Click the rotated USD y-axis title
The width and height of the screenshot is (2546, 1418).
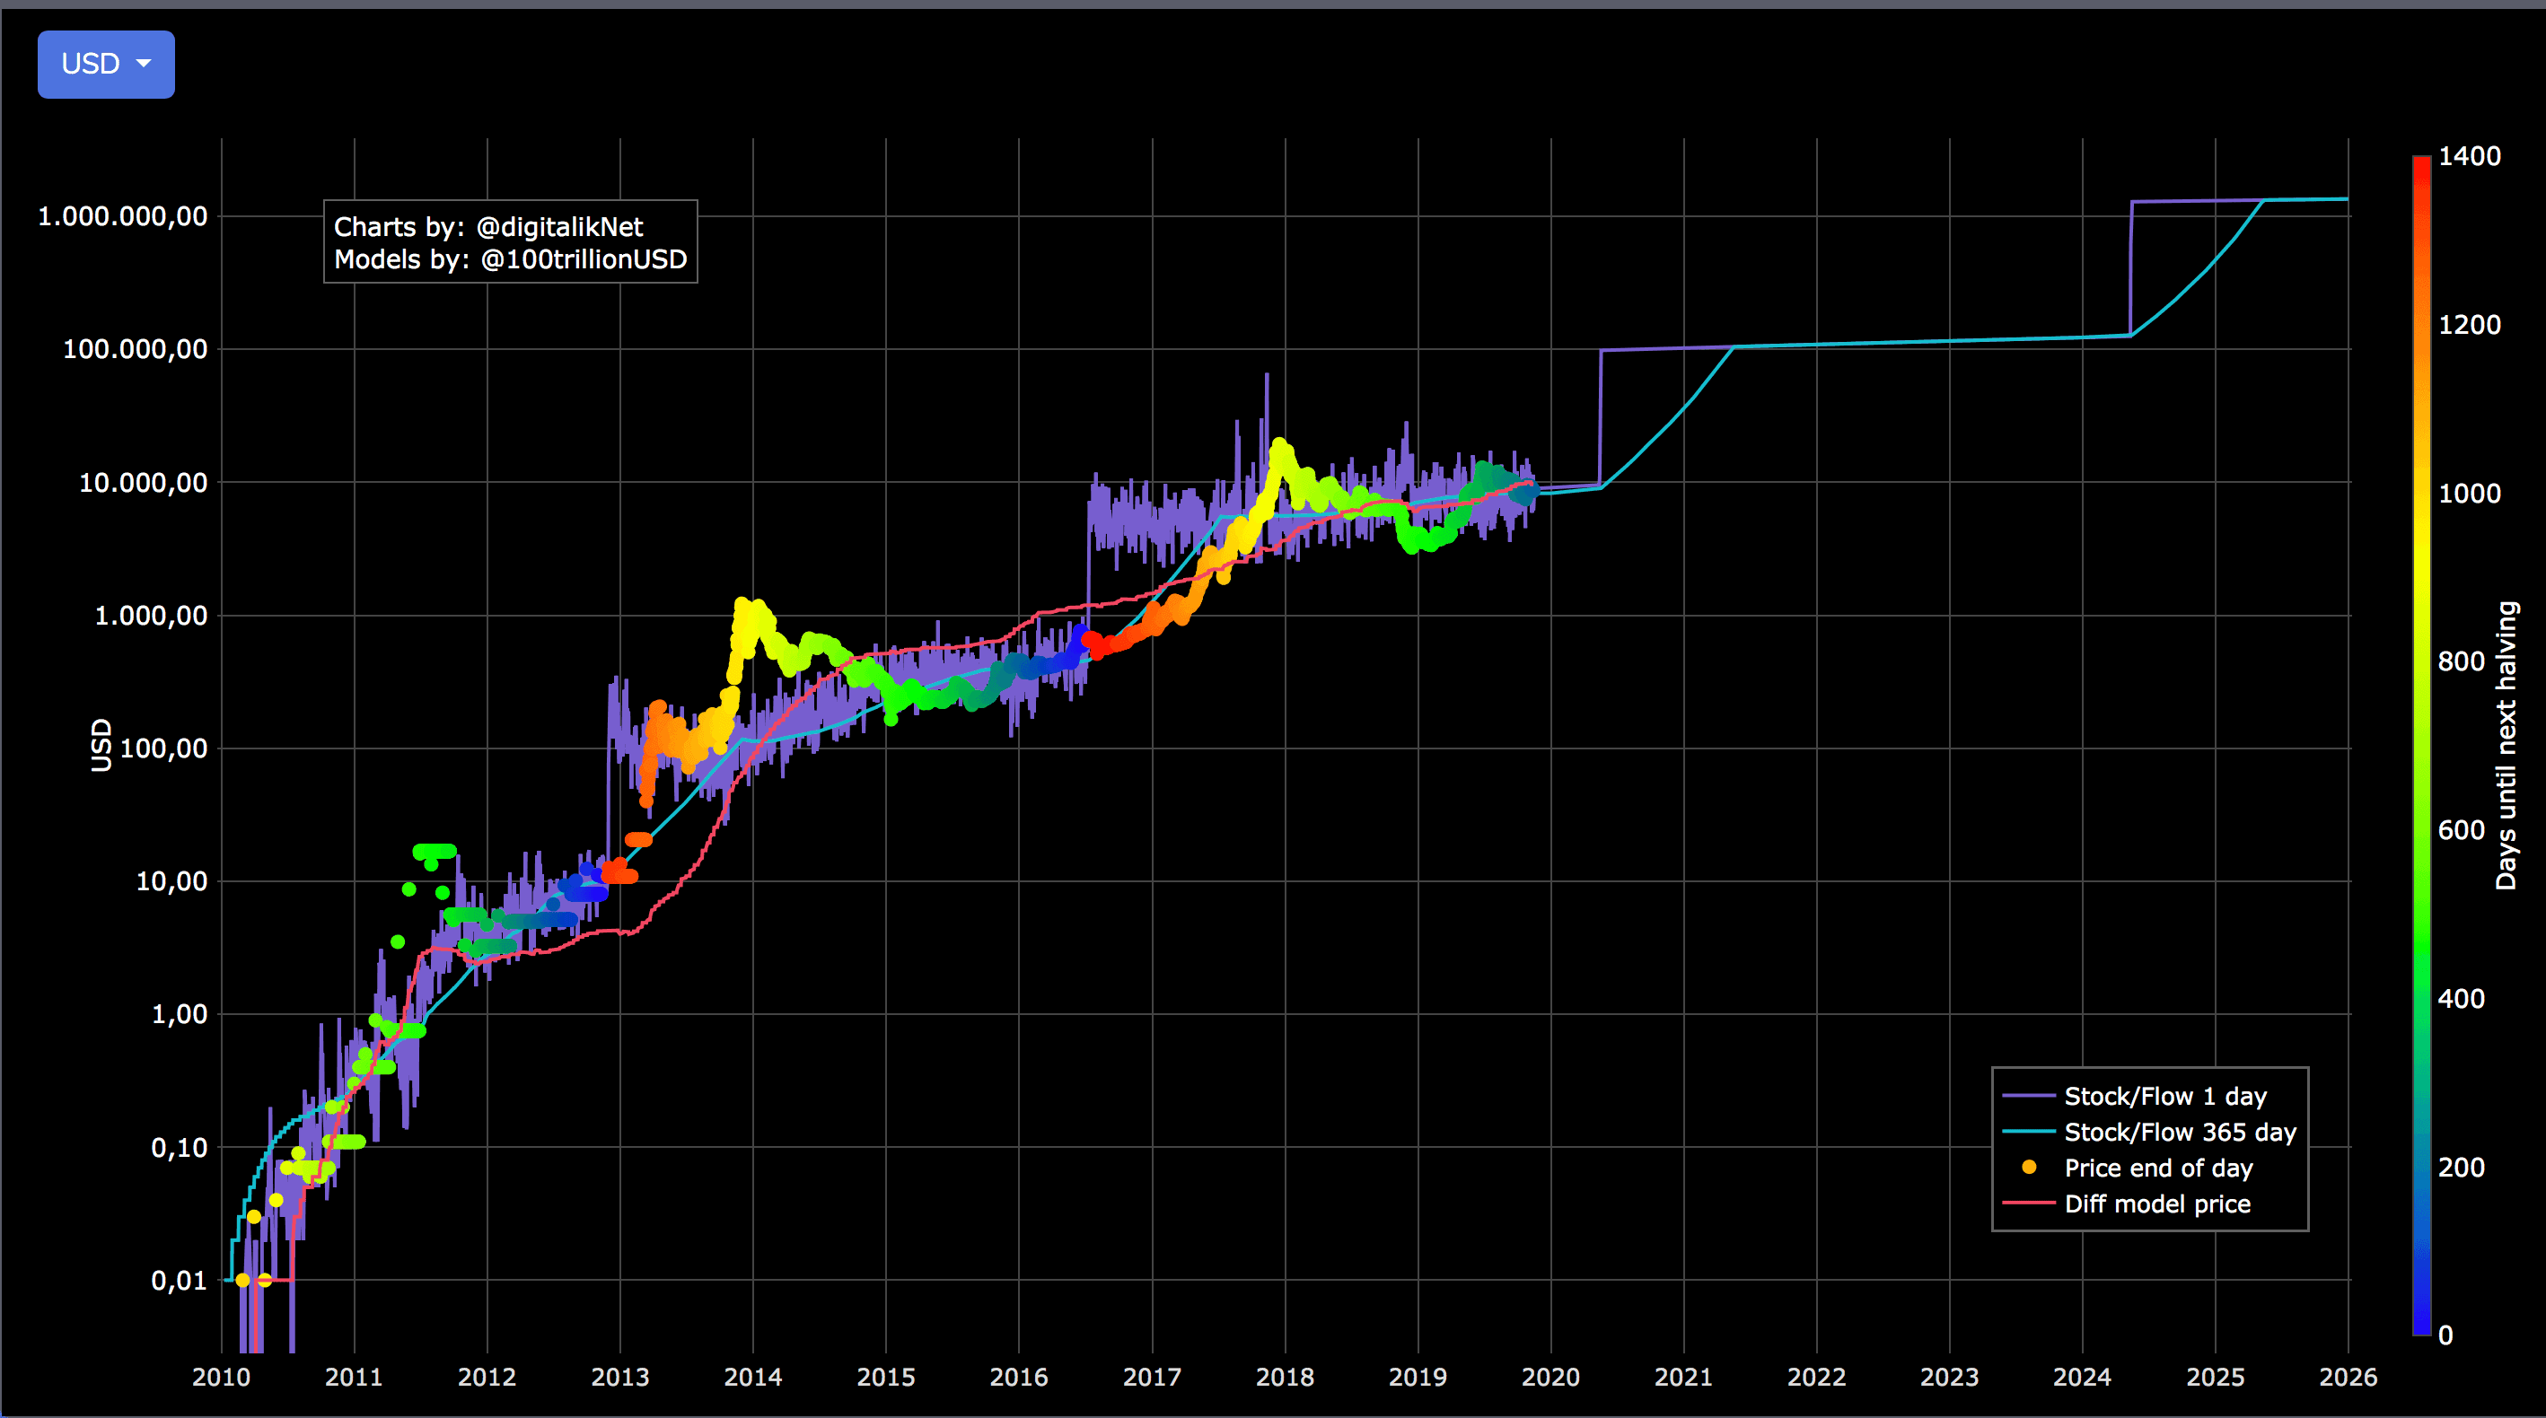[101, 745]
